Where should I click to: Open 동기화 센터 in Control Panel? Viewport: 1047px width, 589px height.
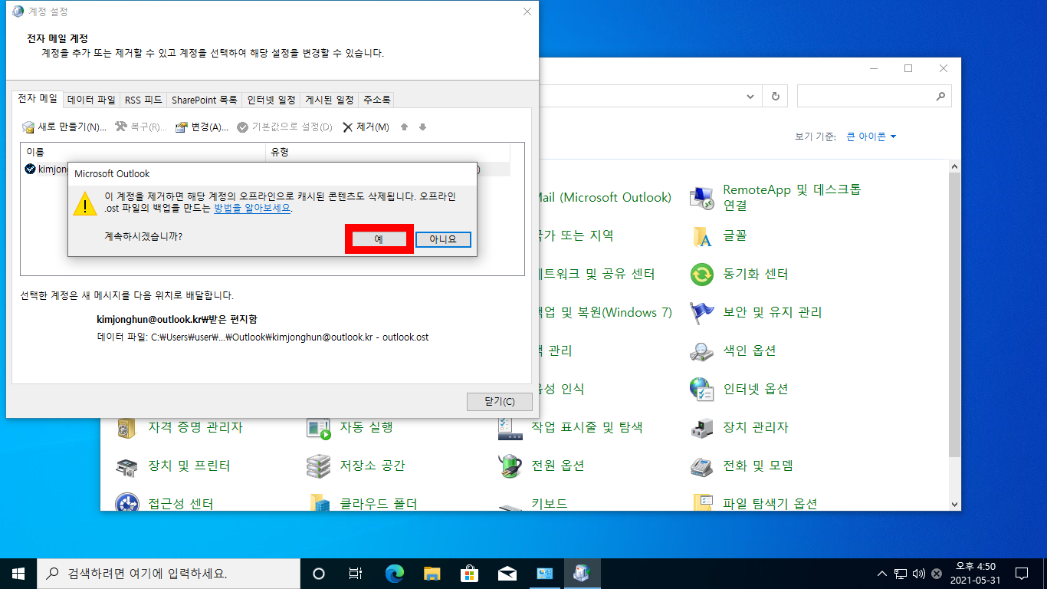739,274
